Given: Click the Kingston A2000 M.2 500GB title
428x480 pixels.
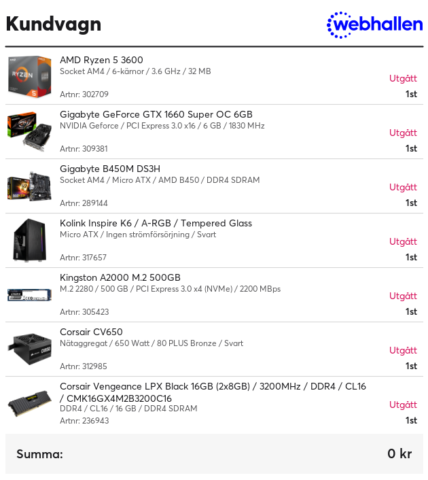Looking at the screenshot, I should point(120,277).
